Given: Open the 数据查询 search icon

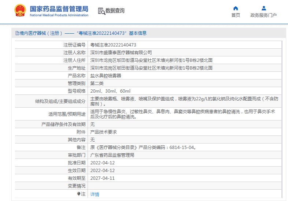Looking at the screenshot, I should (x=101, y=11).
